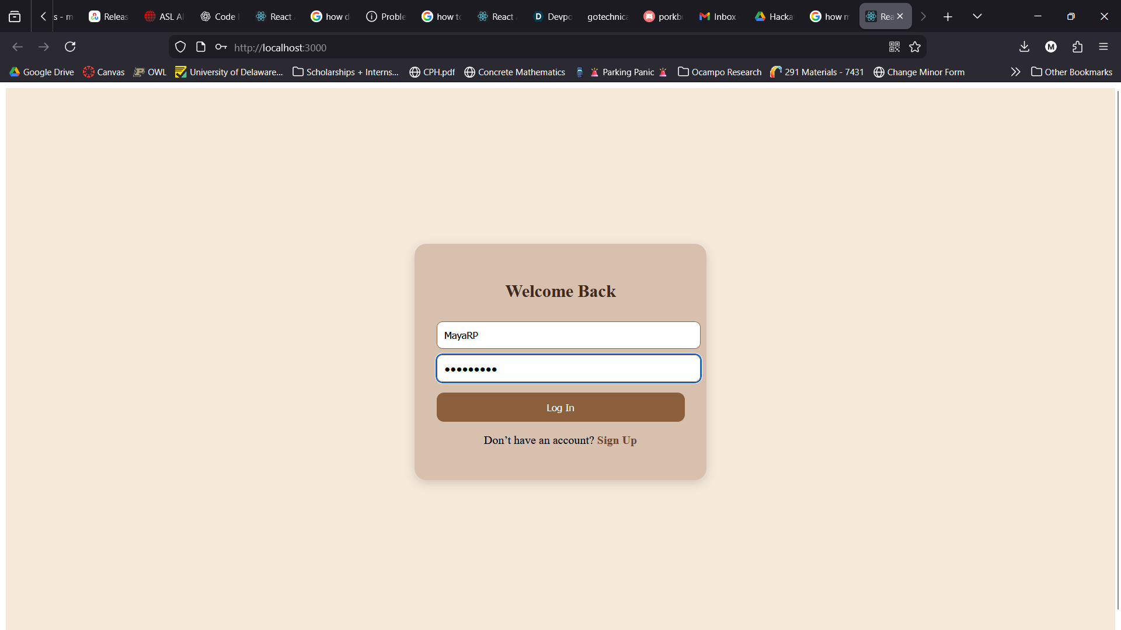Open the Scholarships + Interns bookmark folder
The image size is (1121, 630).
(345, 72)
